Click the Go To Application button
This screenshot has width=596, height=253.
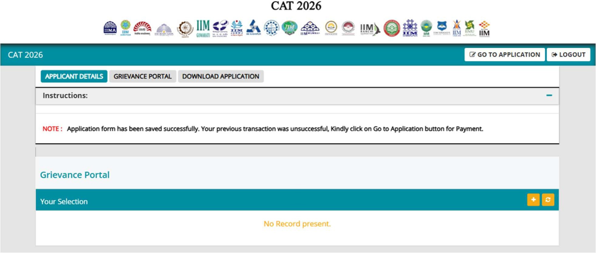504,55
